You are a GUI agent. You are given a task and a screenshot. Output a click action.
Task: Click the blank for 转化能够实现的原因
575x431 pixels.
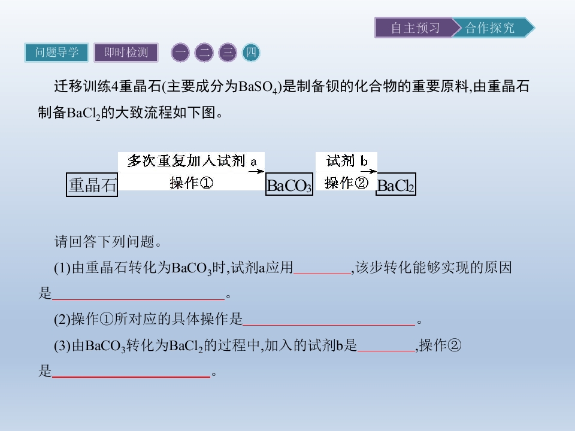pos(138,295)
